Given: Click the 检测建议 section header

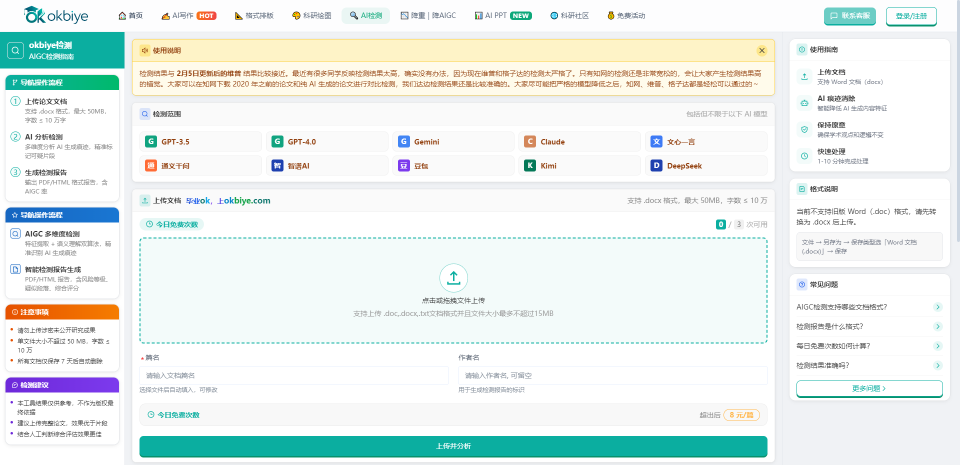Looking at the screenshot, I should point(62,385).
